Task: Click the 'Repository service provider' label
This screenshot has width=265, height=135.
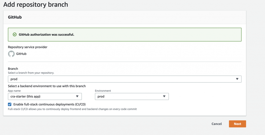Action: click(28, 47)
